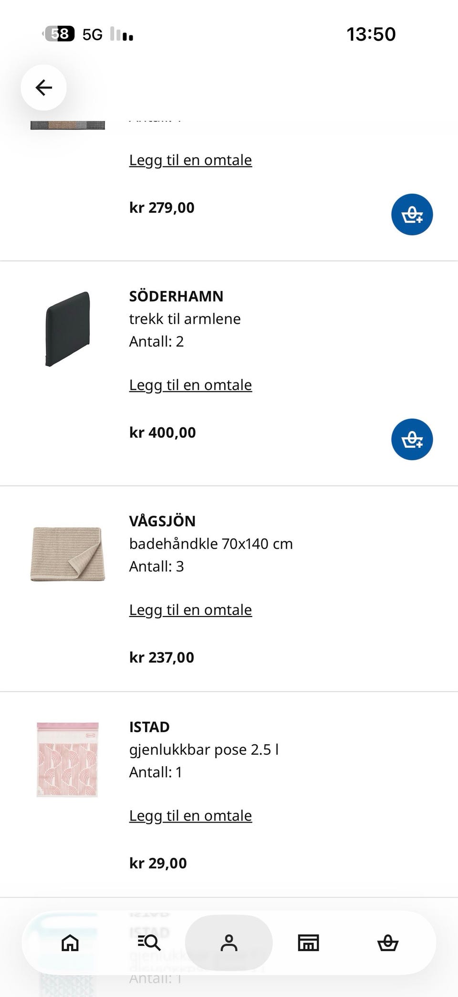458x997 pixels.
Task: Add the kr 279,00 item to cart
Action: (412, 215)
